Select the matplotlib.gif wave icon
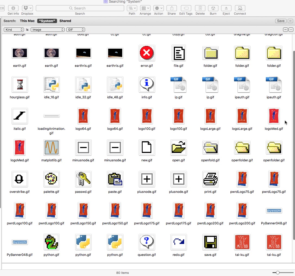This screenshot has width=295, height=276. (52, 148)
